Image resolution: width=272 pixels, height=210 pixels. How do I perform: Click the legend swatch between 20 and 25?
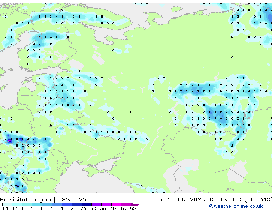click(x=77, y=204)
